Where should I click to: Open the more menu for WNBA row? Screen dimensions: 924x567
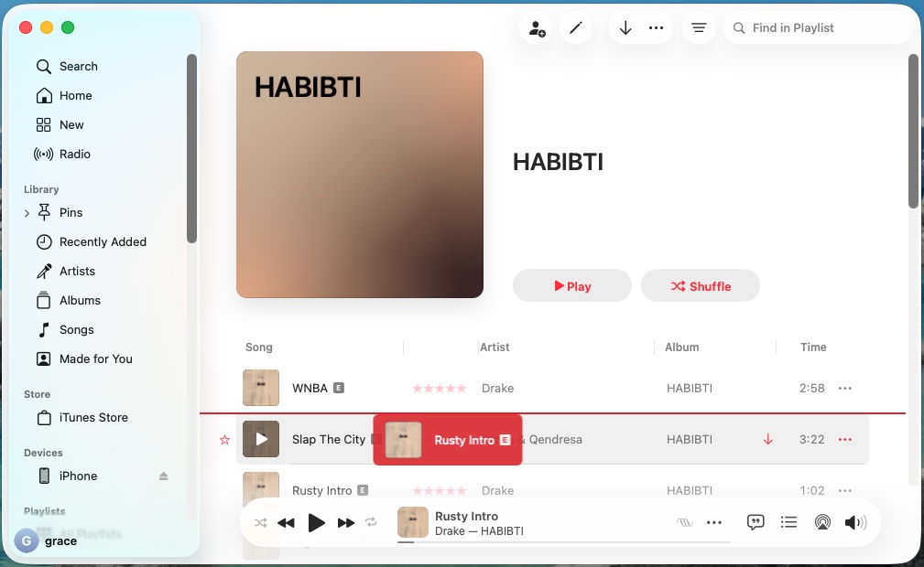[x=845, y=388]
